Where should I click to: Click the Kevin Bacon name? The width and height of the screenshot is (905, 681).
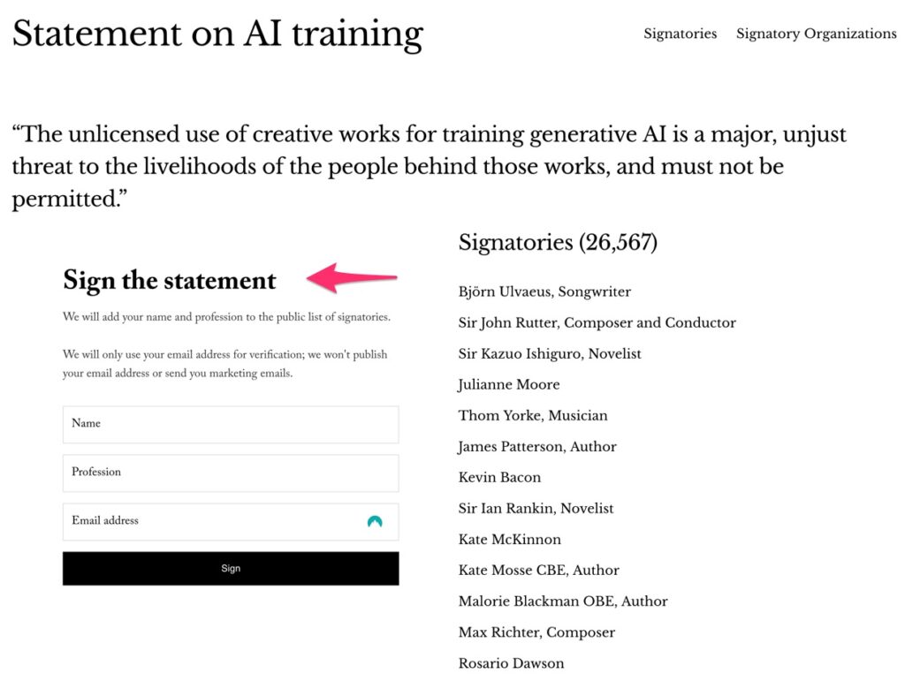click(x=499, y=477)
